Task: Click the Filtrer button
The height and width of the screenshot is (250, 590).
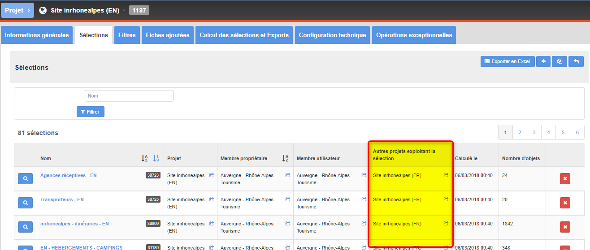Action: tap(91, 112)
